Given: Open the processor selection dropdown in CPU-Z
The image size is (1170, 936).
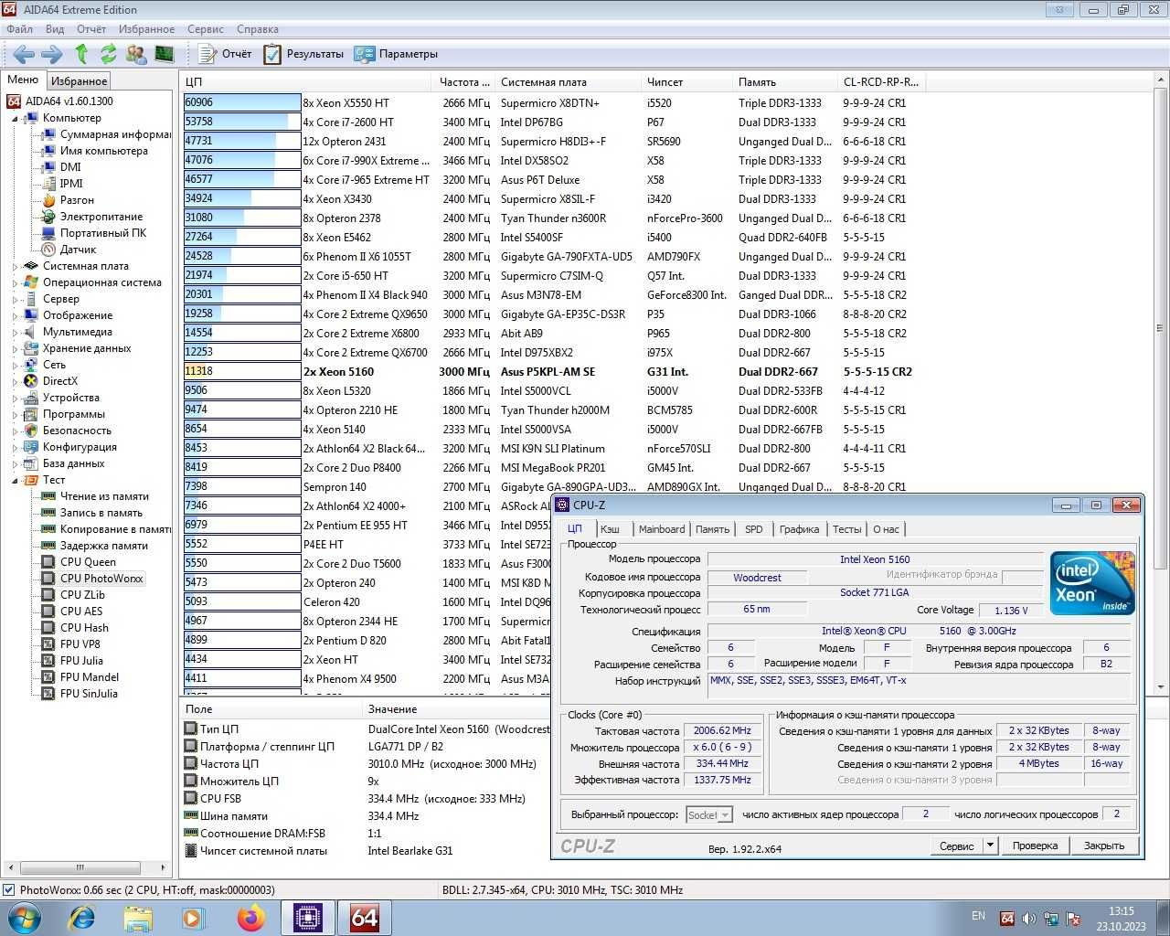Looking at the screenshot, I should click(x=709, y=814).
